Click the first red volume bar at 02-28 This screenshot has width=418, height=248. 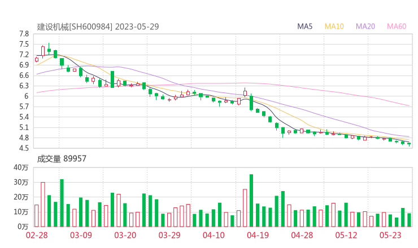37,216
